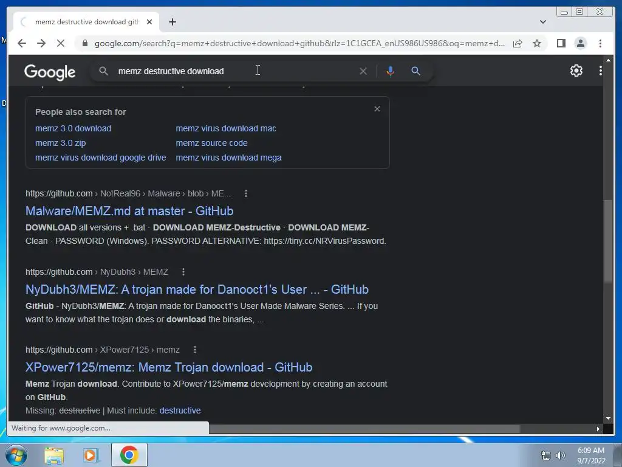Go forward to the next page
This screenshot has height=467, width=622.
click(41, 43)
